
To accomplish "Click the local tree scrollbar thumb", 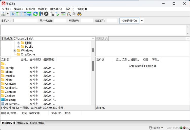I will [x=93, y=50].
